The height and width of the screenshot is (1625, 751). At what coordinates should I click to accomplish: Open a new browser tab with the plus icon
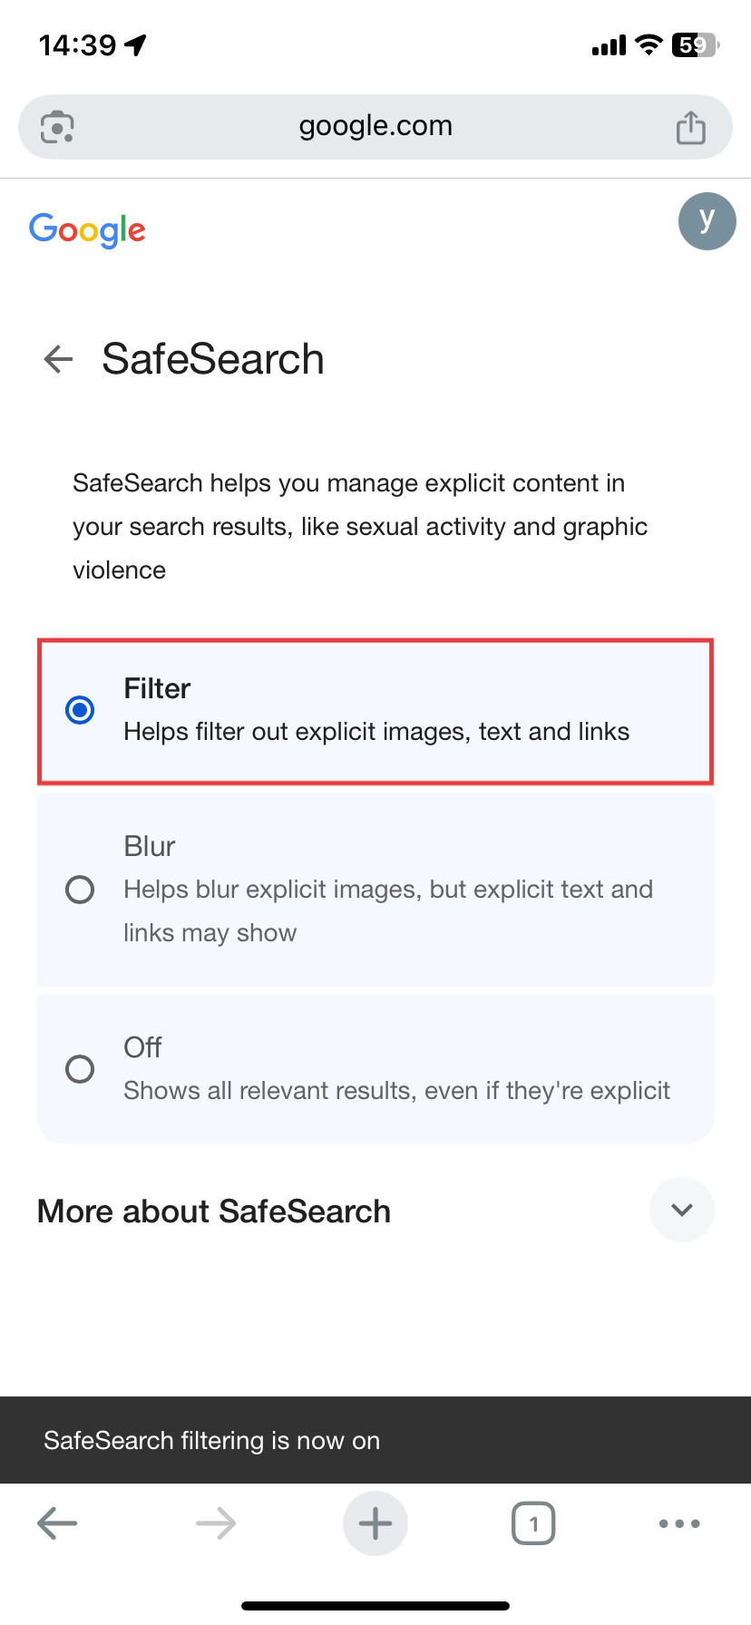[375, 1523]
